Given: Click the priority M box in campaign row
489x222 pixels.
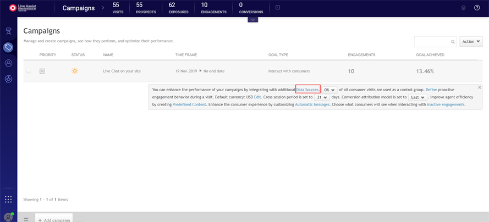Looking at the screenshot, I should [x=42, y=71].
